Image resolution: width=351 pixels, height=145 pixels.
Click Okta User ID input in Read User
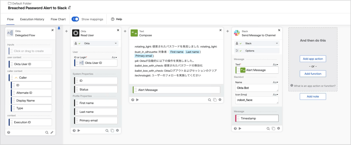[x=95, y=63]
